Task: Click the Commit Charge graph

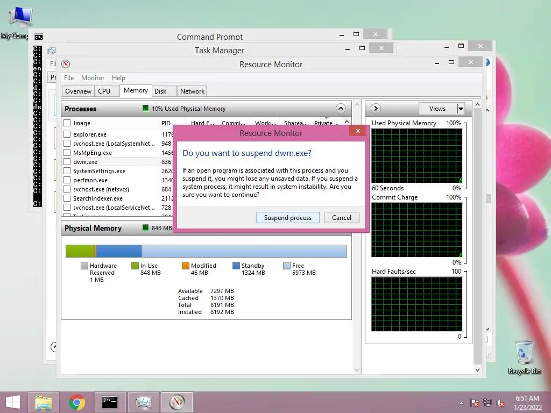Action: pos(417,230)
